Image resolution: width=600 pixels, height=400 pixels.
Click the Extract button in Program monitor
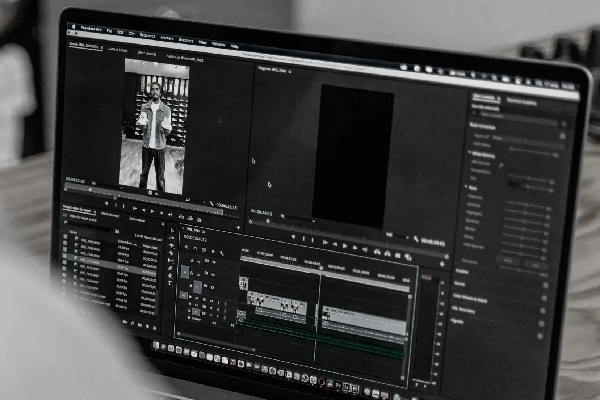coord(387,254)
